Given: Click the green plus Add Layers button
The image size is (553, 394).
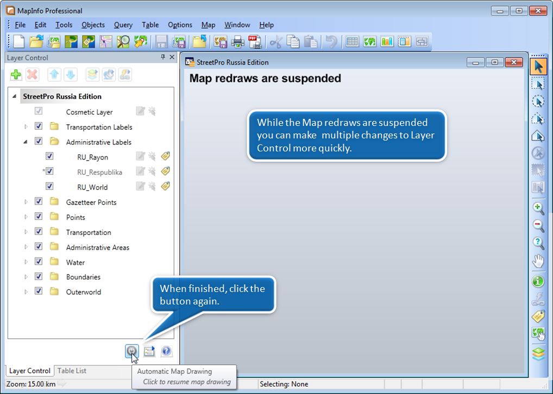Looking at the screenshot, I should point(16,75).
